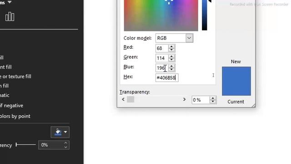Increase sidebar transparency with up arrow
The width and height of the screenshot is (291, 164).
pos(65,143)
